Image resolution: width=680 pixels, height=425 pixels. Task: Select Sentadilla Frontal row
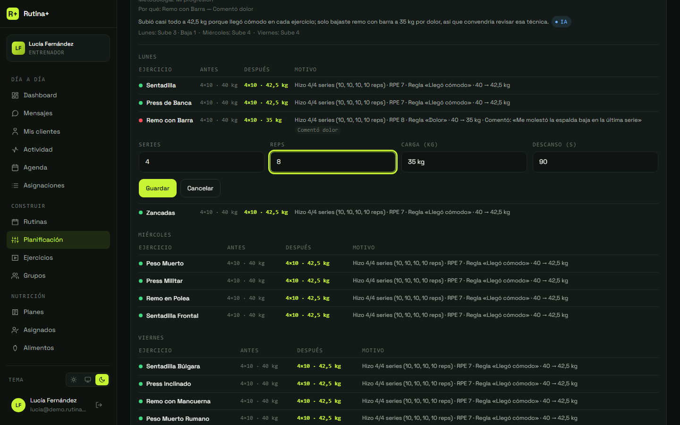(x=399, y=315)
